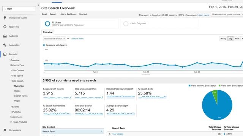Open the date range Feb 1, 2016 selector
Image resolution: width=243 pixels, height=136 pixels.
coord(226,7)
